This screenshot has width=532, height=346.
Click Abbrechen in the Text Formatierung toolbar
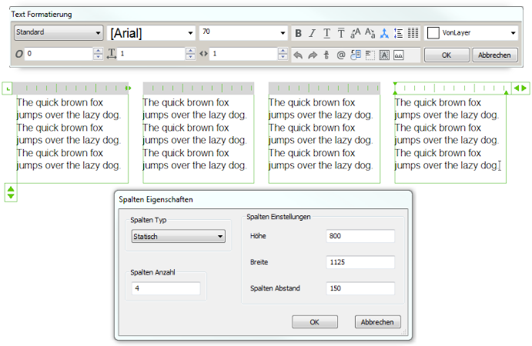coord(494,55)
